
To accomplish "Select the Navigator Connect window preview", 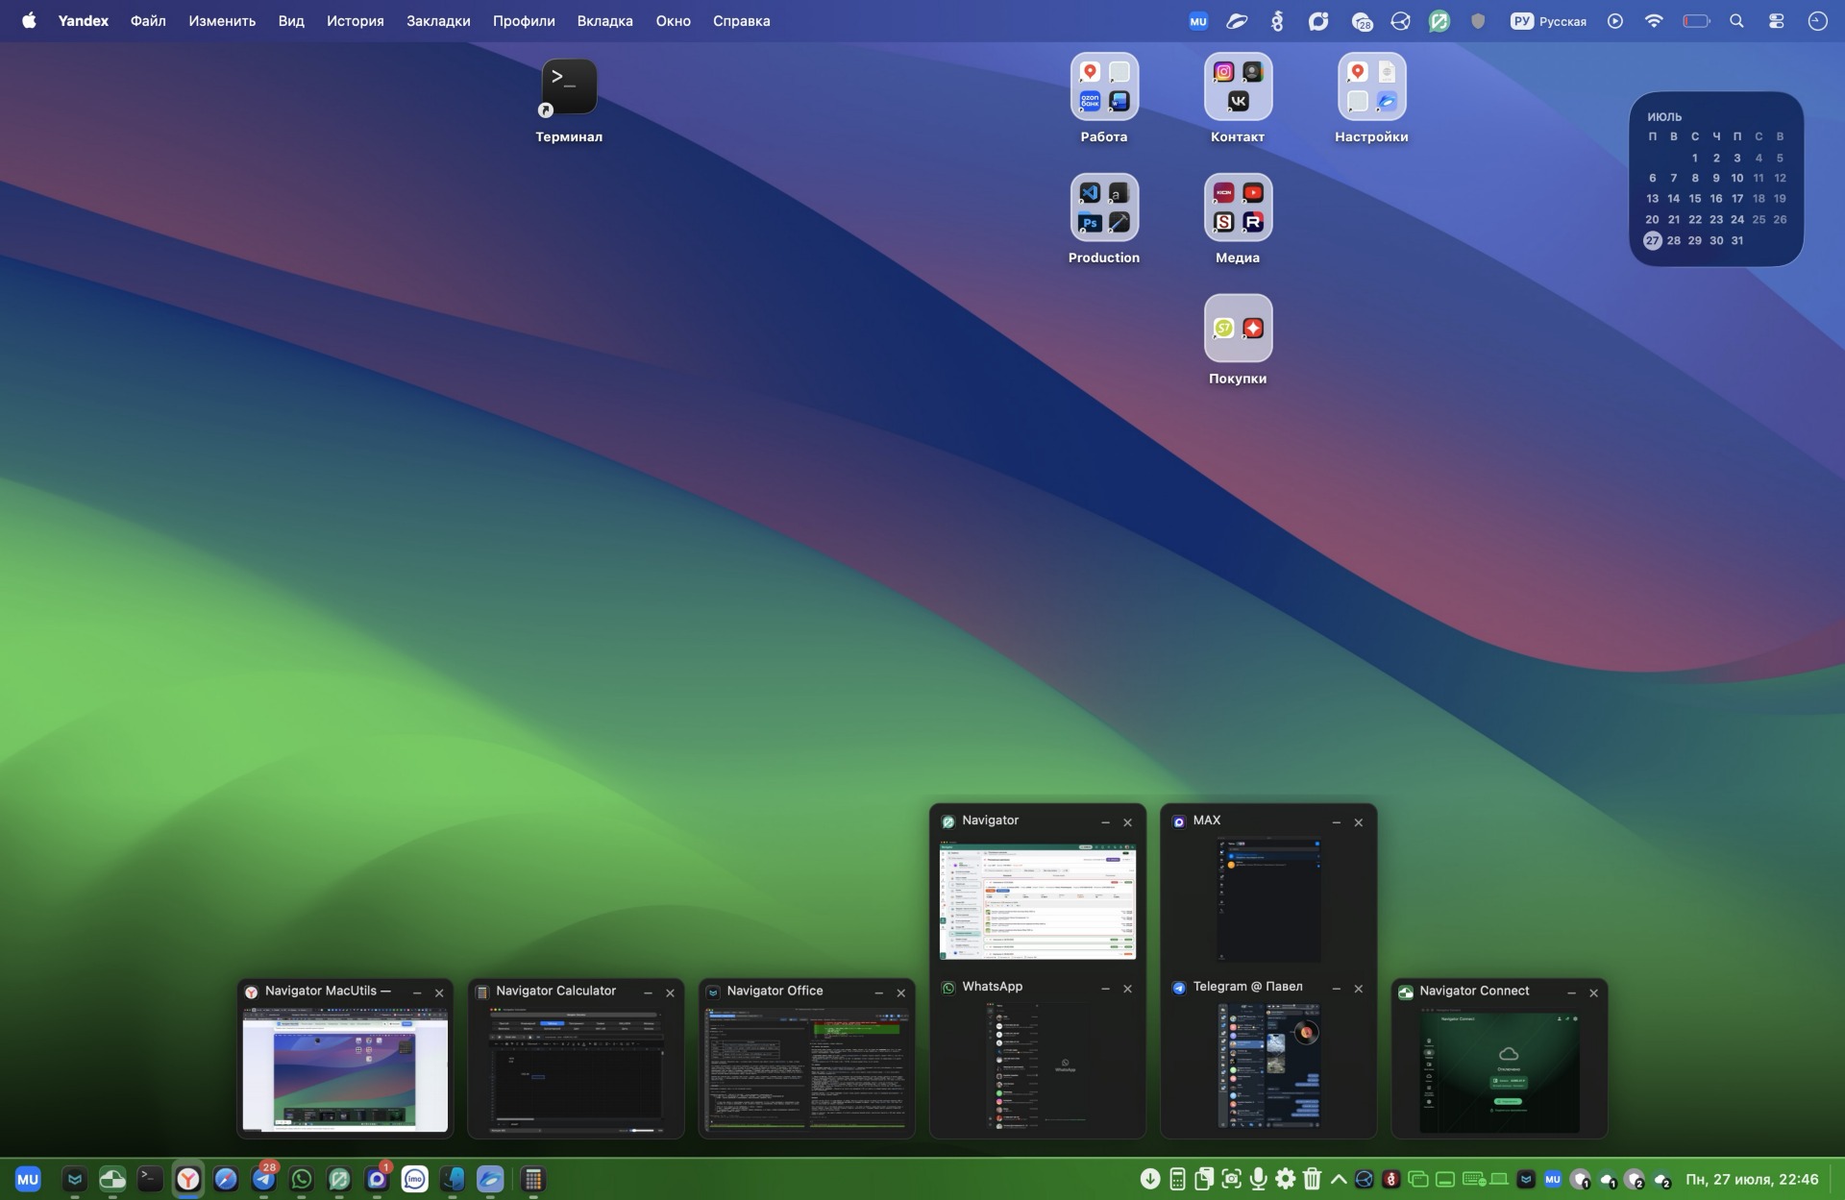I will 1499,1059.
